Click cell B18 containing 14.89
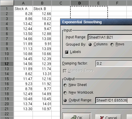The width and height of the screenshot is (132, 119). [42, 94]
